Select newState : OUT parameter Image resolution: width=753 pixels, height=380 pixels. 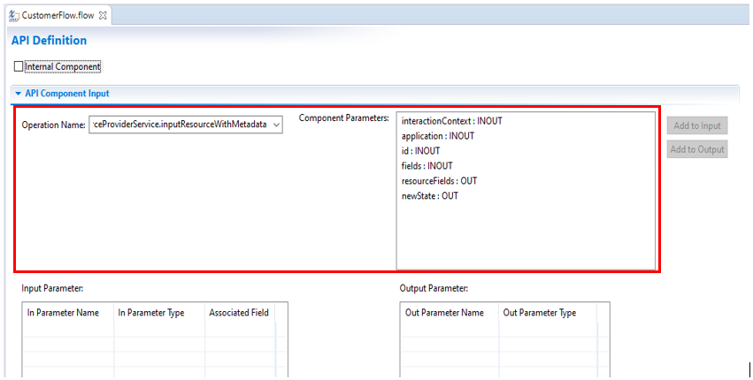430,196
